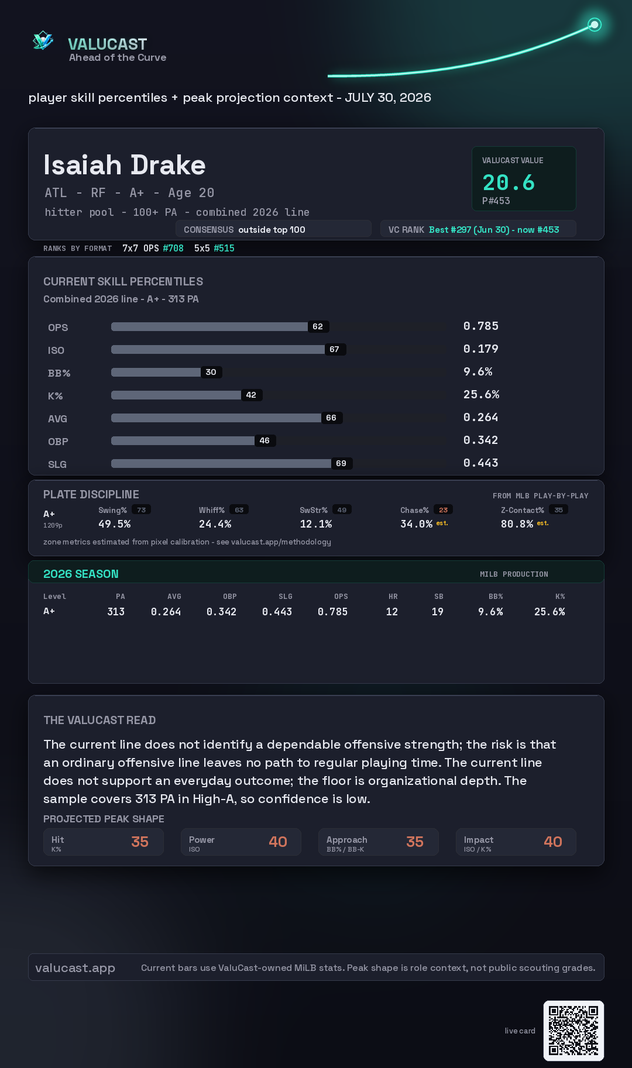This screenshot has height=1068, width=632.
Task: Click the Impact 40 peak grade tile
Action: [516, 842]
